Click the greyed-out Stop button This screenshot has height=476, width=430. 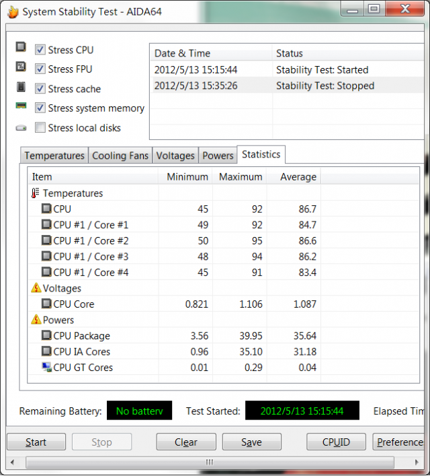102,442
